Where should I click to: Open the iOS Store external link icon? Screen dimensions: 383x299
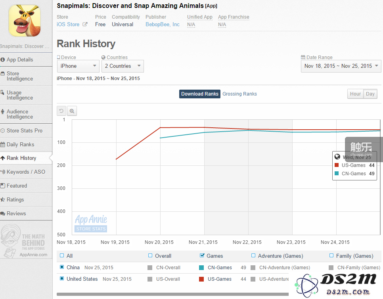pyautogui.click(x=85, y=24)
